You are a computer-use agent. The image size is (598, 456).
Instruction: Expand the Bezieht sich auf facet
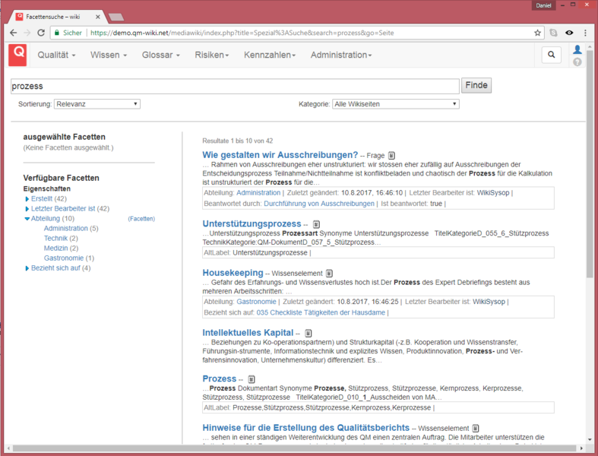[27, 268]
